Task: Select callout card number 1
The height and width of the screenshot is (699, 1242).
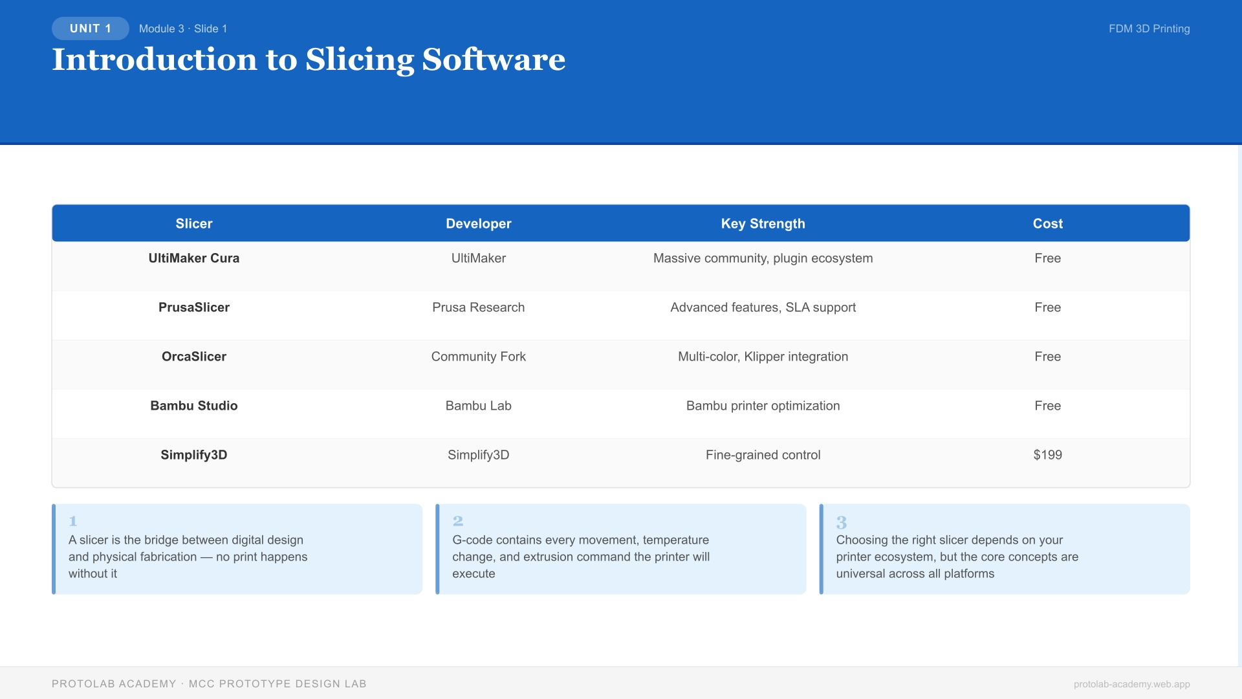Action: 237,548
